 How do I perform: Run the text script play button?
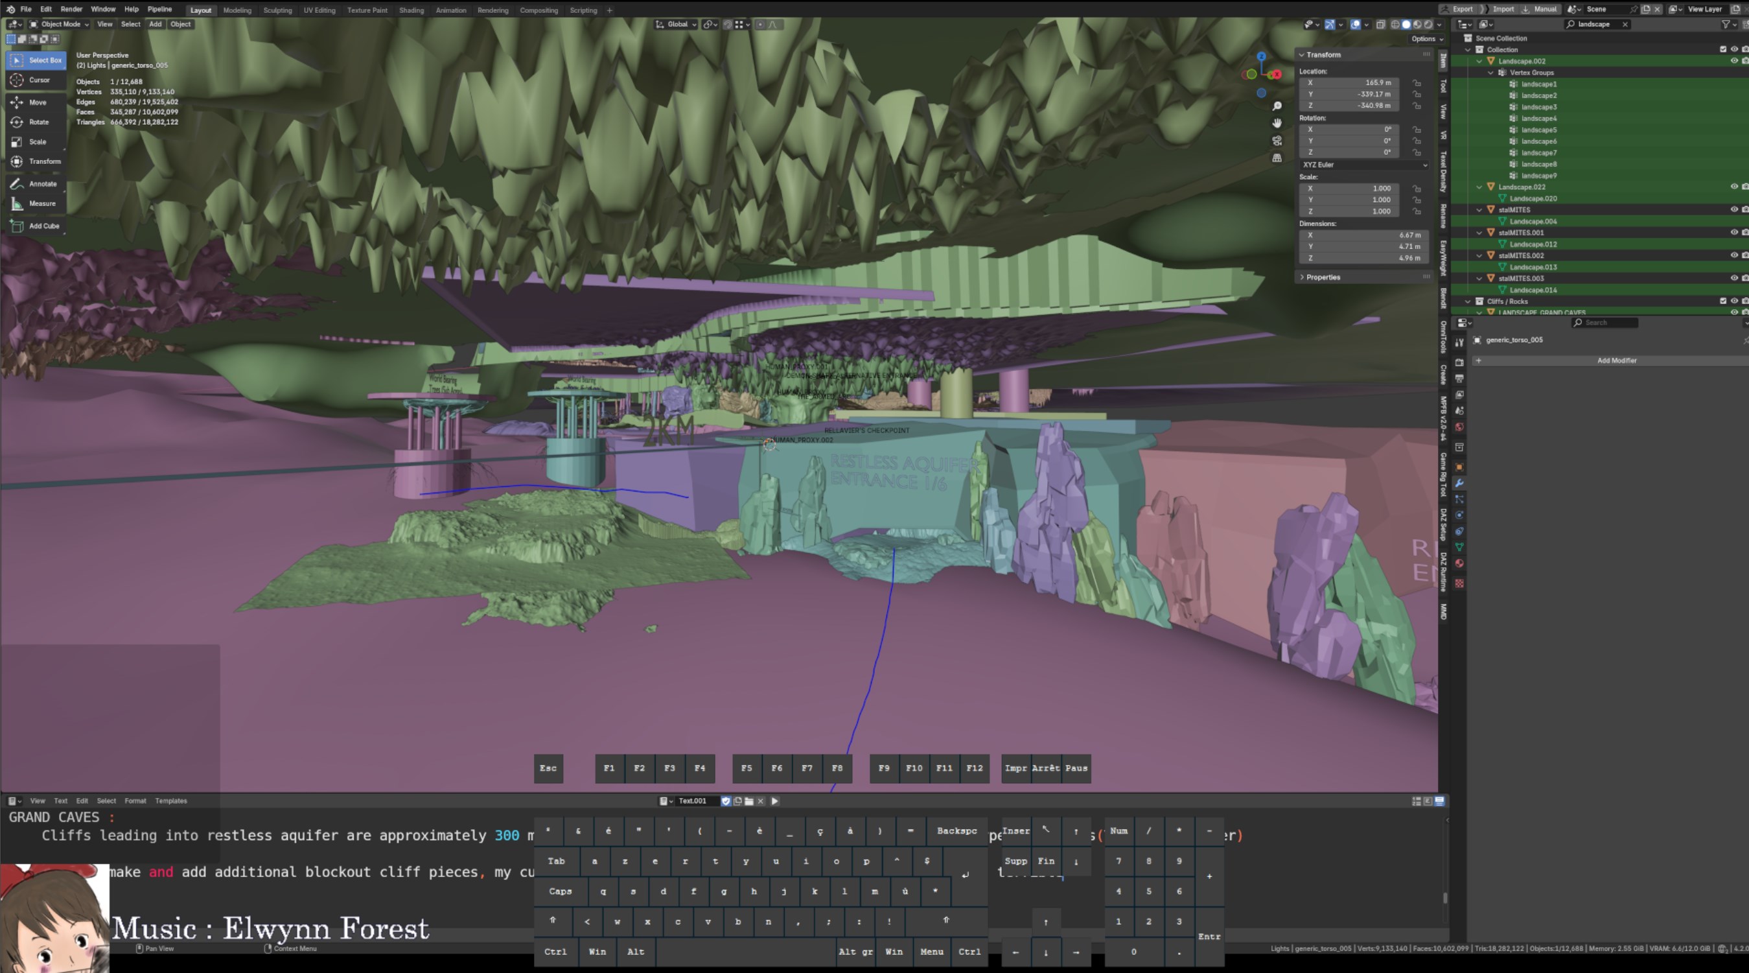coord(774,801)
